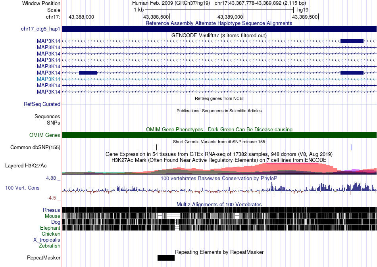
Task: Click the topmost MAP3K14 transcript label
Action: 48,41
